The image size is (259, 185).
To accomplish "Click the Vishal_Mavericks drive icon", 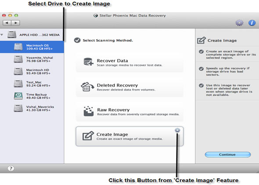I will pos(18,109).
